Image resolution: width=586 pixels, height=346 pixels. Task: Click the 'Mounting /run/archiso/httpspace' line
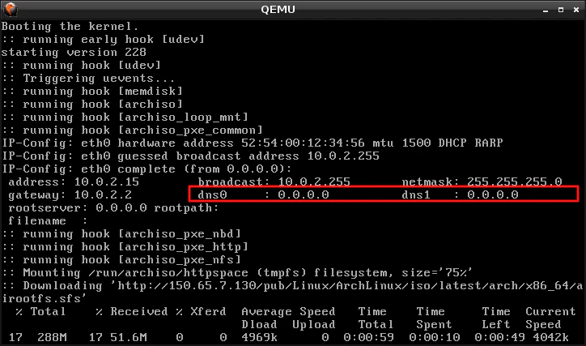(237, 273)
